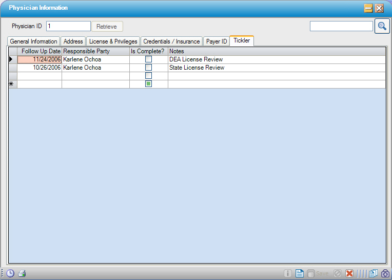The height and width of the screenshot is (280, 392).
Task: Open the License & Privileges tab
Action: click(113, 41)
